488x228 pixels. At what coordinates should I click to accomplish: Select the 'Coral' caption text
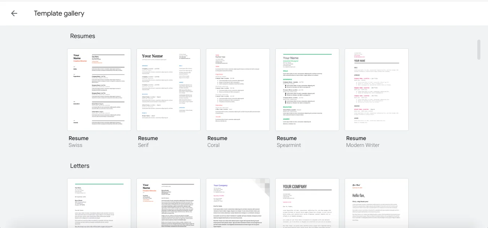pos(213,145)
